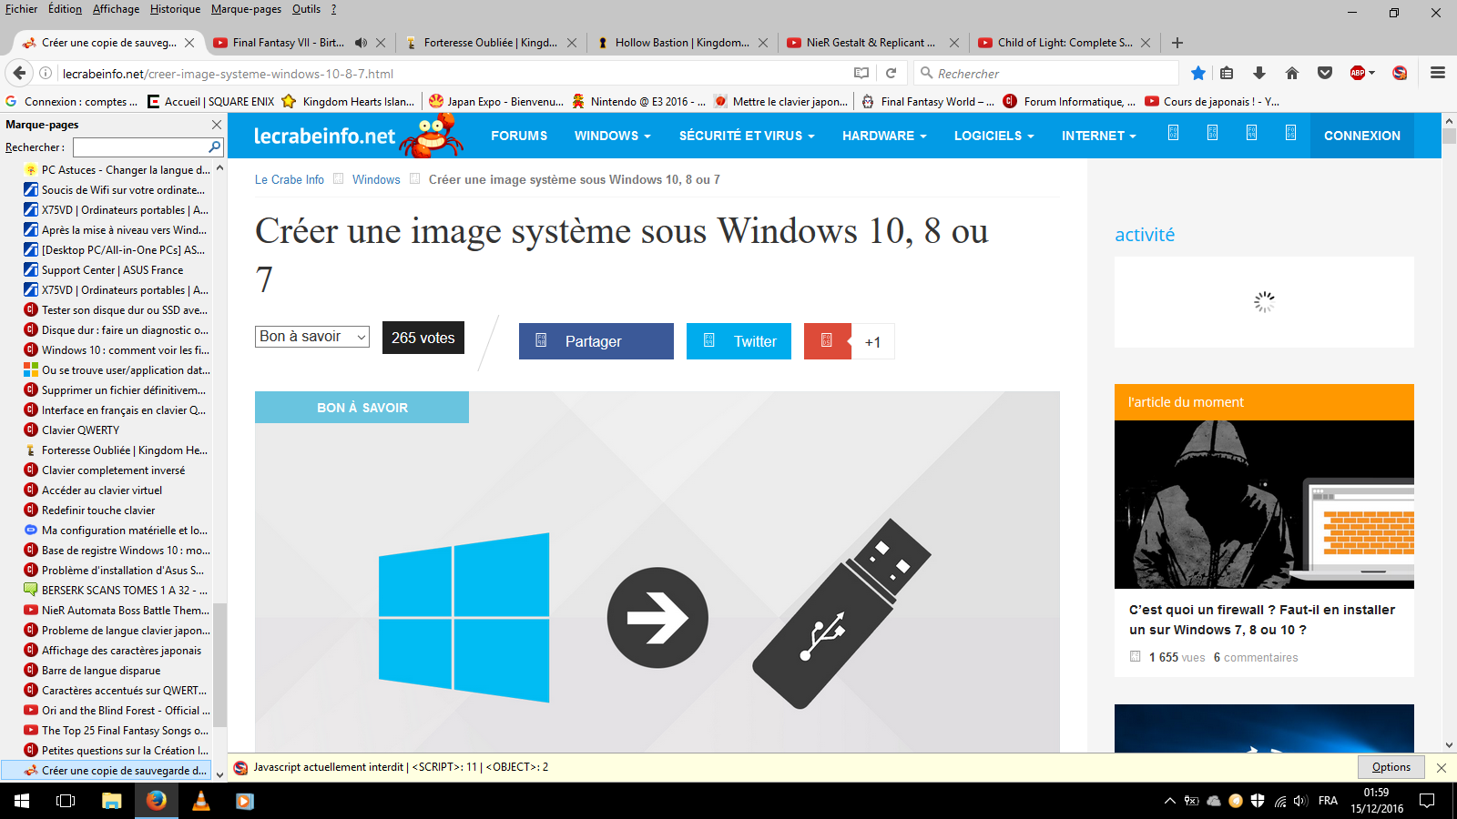Close the bookmarks sidebar panel

216,125
